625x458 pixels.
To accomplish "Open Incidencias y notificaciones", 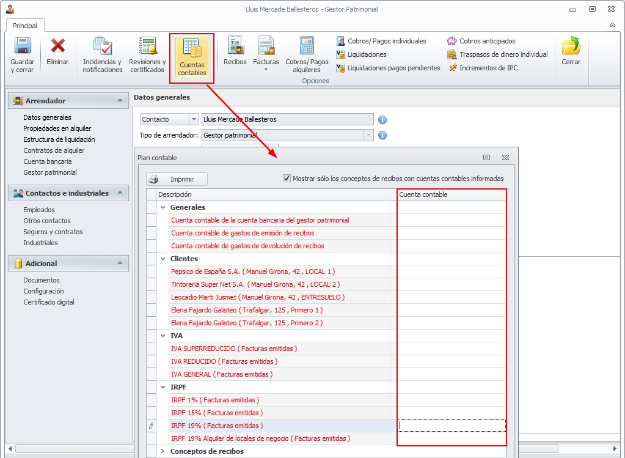I will point(102,46).
